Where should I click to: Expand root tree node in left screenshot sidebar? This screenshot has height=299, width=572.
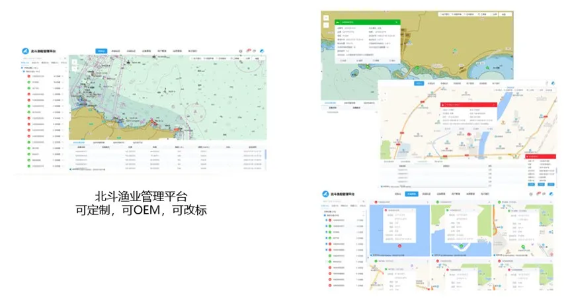pos(22,67)
